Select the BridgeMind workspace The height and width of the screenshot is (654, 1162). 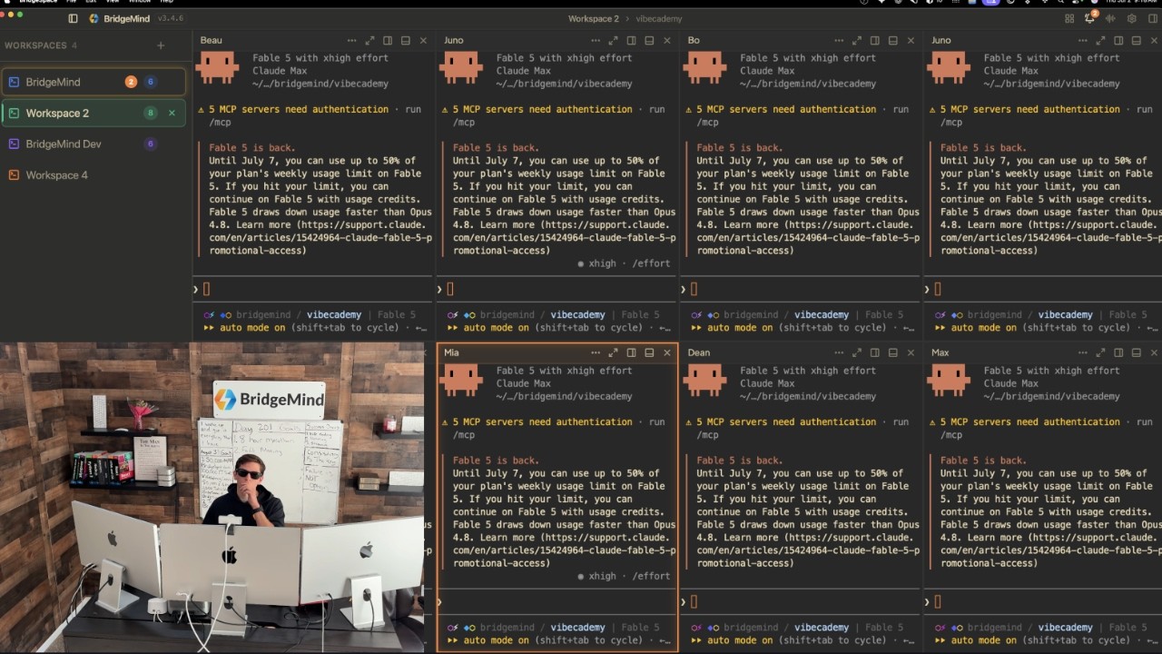click(x=94, y=82)
